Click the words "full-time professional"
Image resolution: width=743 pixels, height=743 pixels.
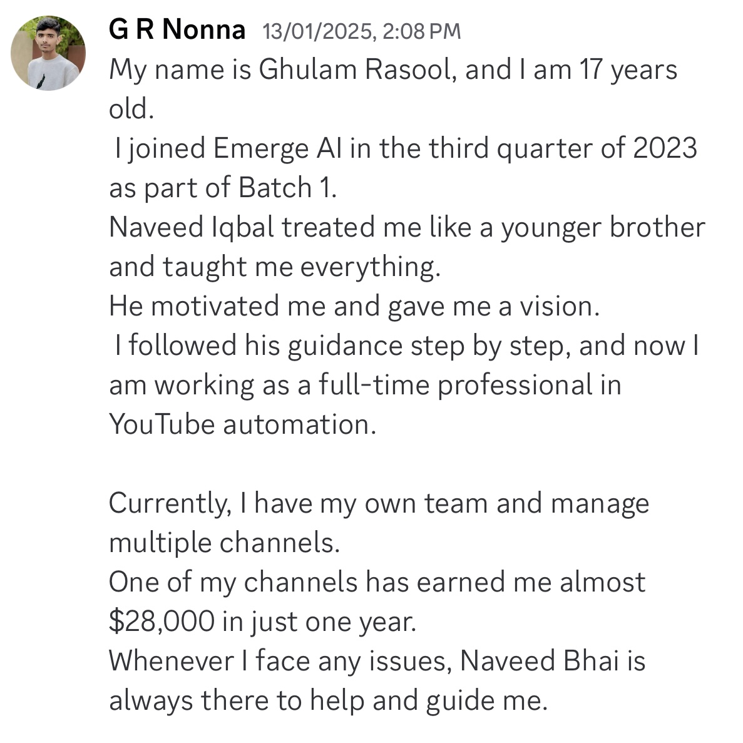(x=455, y=385)
